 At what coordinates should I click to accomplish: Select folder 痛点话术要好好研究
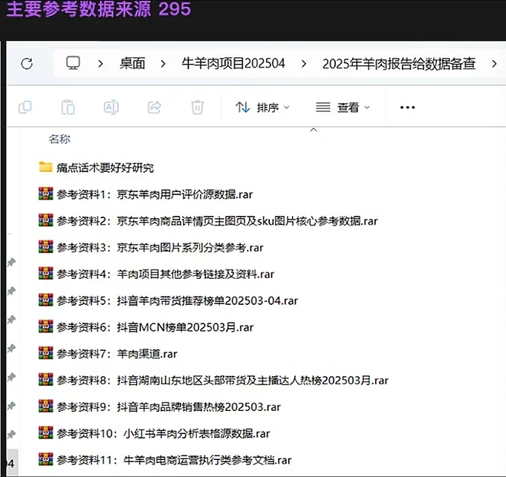coord(106,168)
